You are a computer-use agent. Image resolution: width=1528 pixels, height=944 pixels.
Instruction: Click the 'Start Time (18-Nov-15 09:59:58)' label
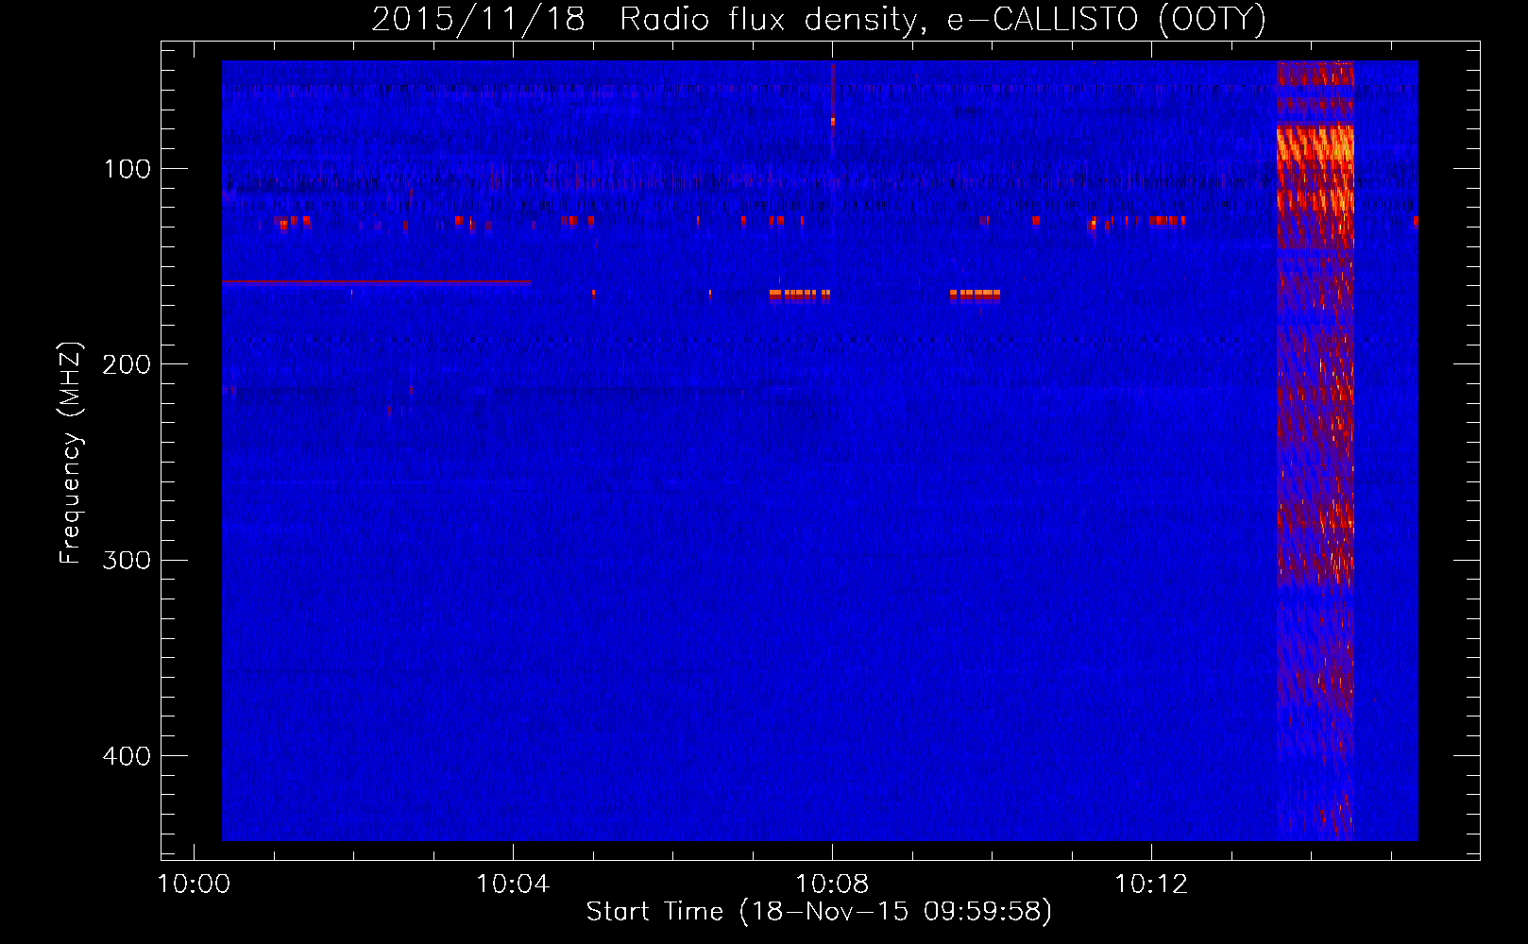point(819,912)
